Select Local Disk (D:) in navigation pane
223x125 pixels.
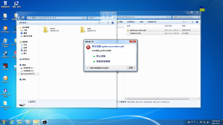[27, 71]
